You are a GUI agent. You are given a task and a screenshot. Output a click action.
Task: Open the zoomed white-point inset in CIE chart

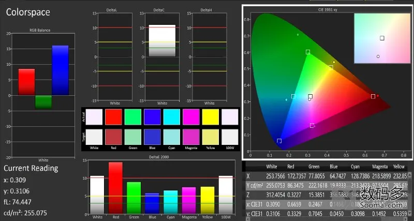tap(382, 38)
